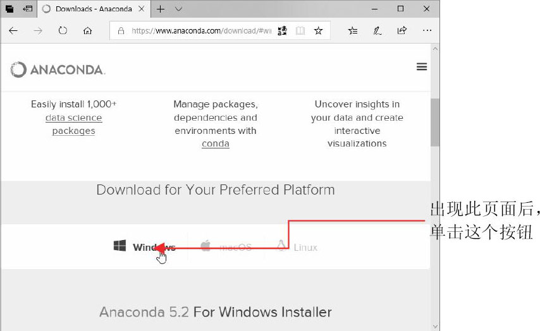This screenshot has width=540, height=331.
Task: Click the Apple logo icon
Action: pyautogui.click(x=206, y=246)
